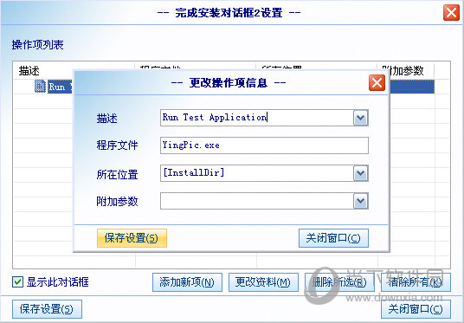This screenshot has width=464, height=323.
Task: Click the 所在位置 field showing [InstallDir]
Action: pyautogui.click(x=257, y=173)
